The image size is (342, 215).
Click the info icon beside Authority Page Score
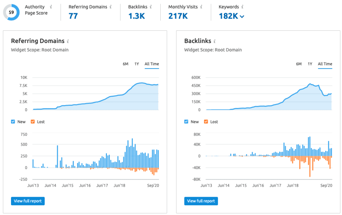[51, 7]
